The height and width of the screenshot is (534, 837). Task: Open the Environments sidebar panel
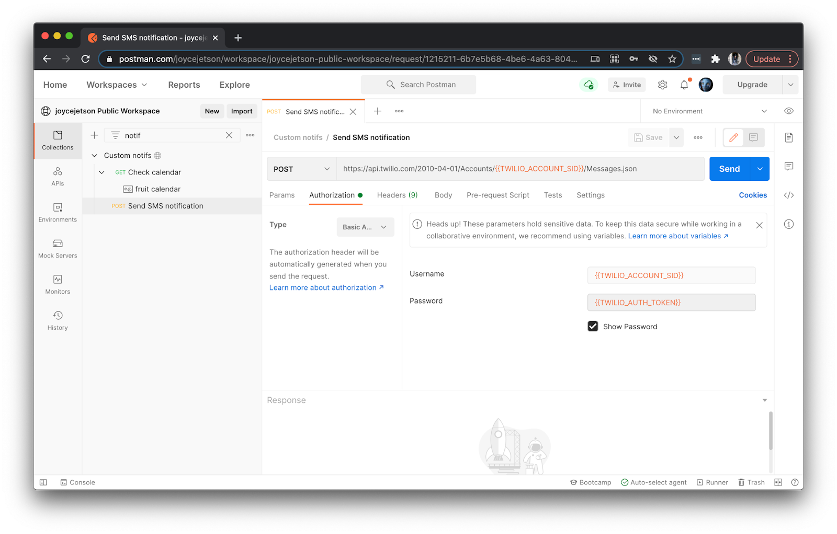(x=58, y=213)
